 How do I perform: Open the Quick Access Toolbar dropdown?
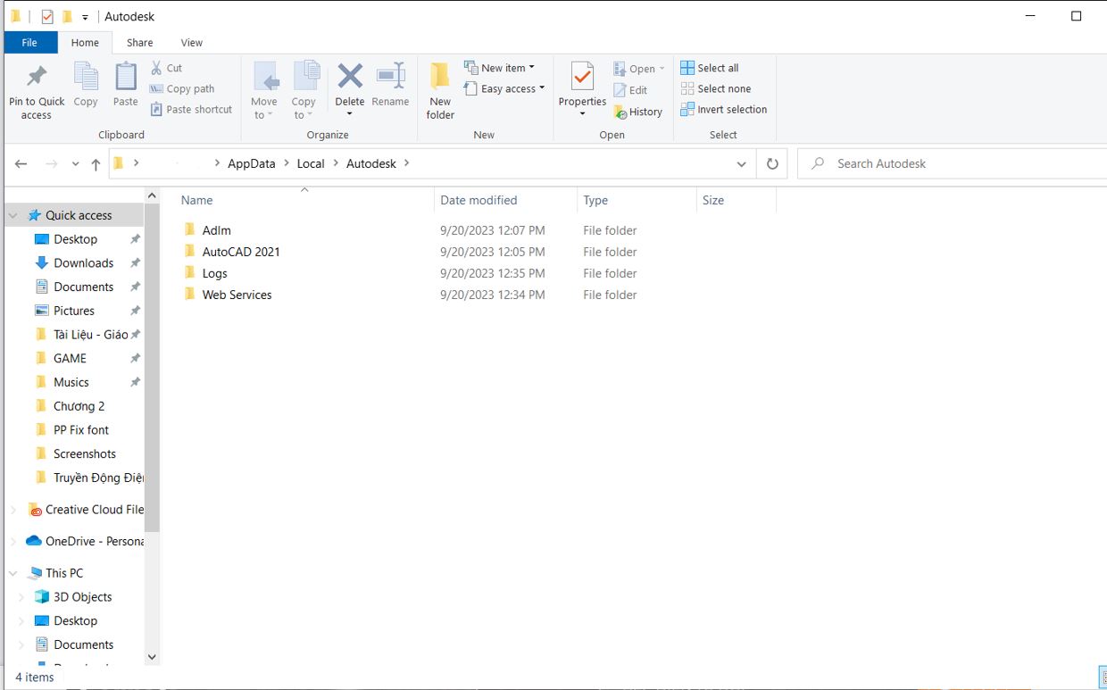click(85, 17)
